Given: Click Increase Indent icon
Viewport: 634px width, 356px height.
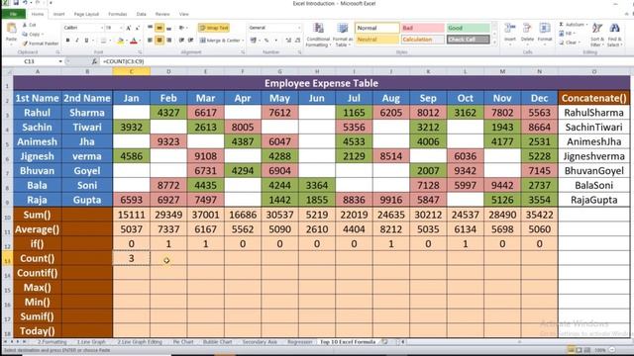Looking at the screenshot, I should coord(190,40).
